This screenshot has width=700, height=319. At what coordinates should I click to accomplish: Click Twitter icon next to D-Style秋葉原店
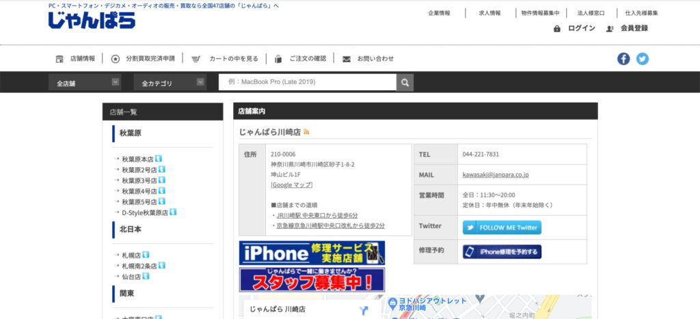[x=173, y=212]
